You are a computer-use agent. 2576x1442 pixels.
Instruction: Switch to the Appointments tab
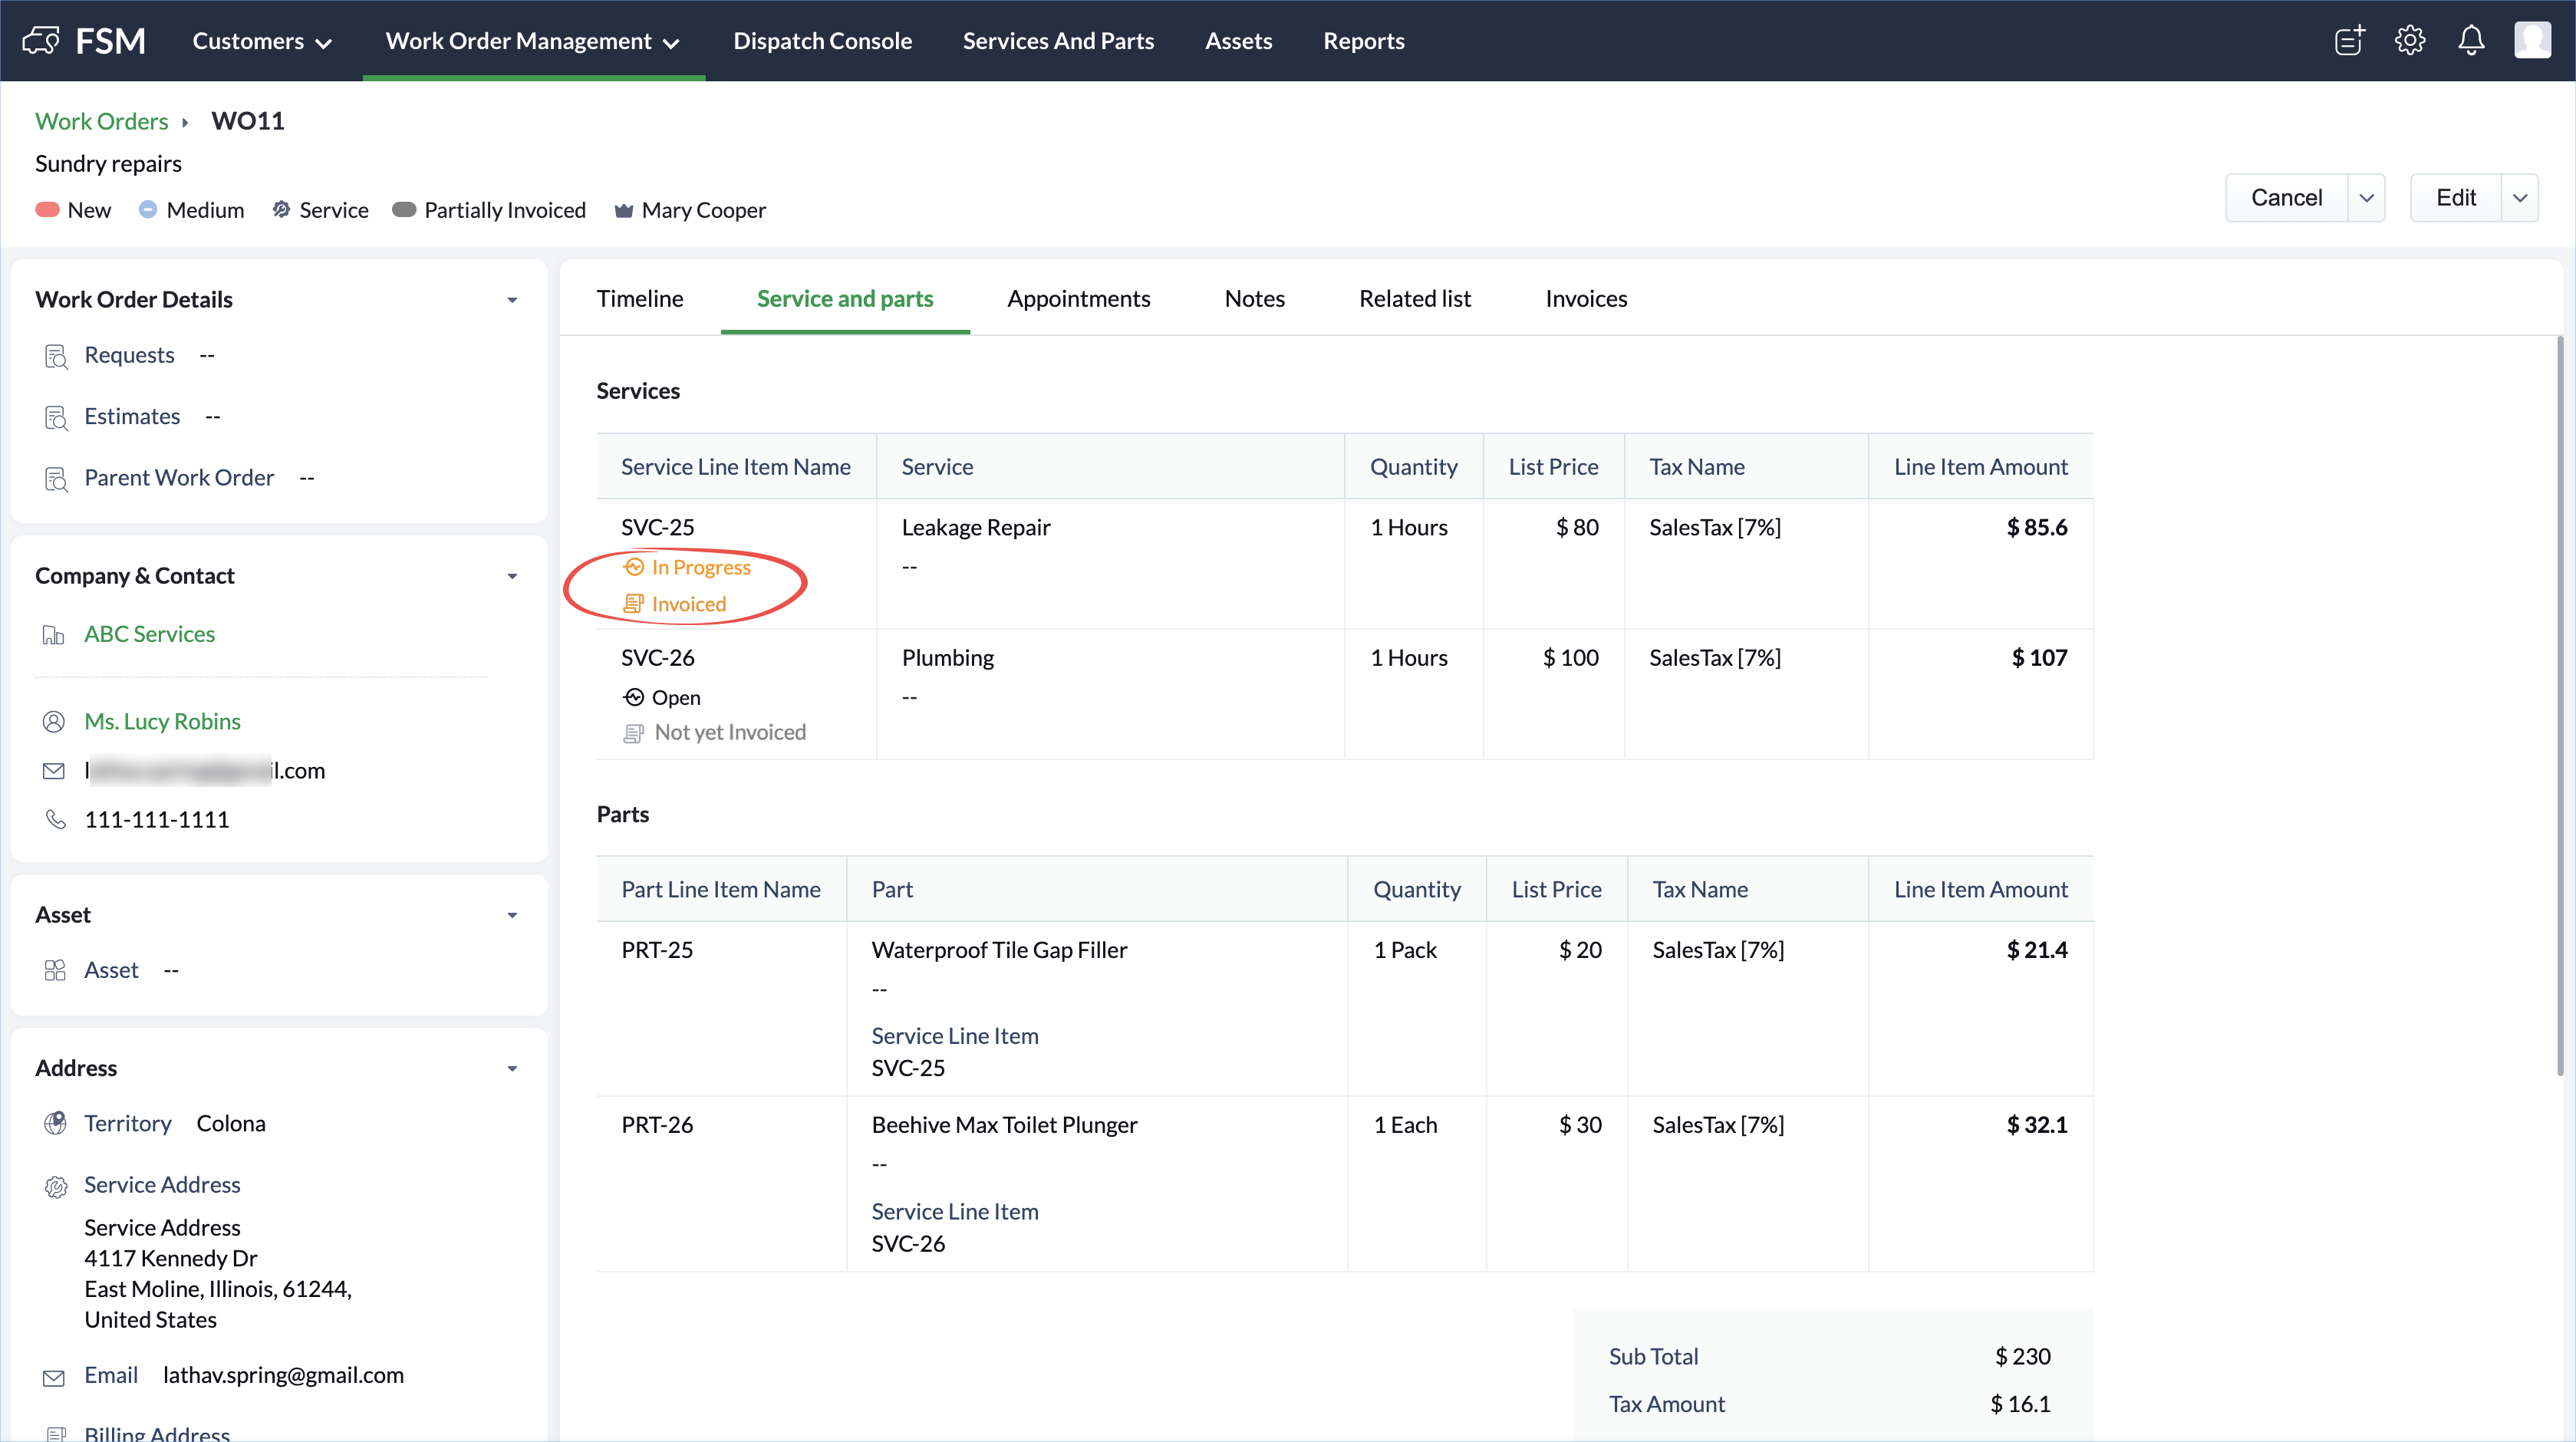(1078, 299)
